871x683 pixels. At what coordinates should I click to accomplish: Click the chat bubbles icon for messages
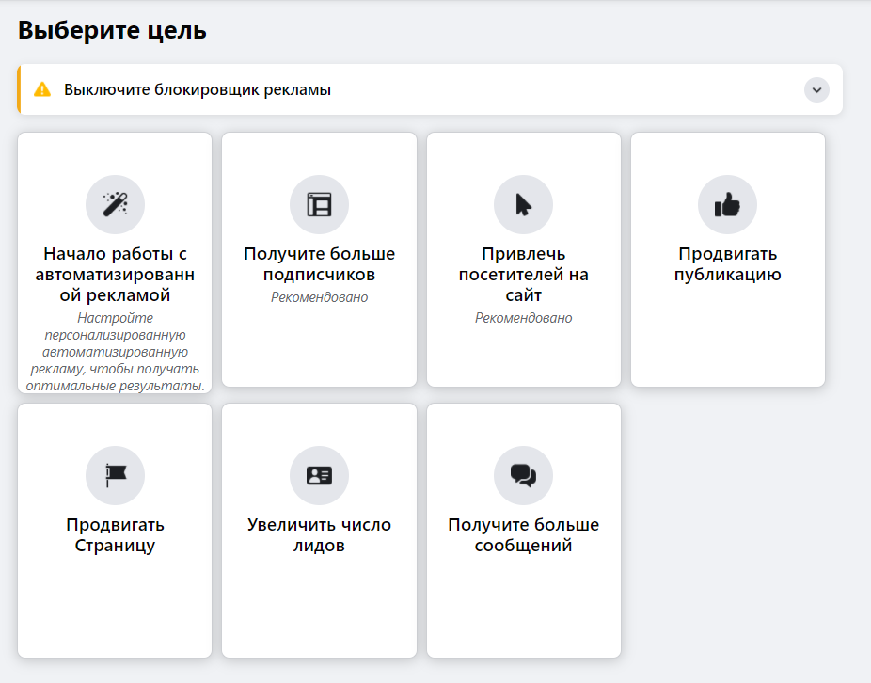click(x=523, y=475)
